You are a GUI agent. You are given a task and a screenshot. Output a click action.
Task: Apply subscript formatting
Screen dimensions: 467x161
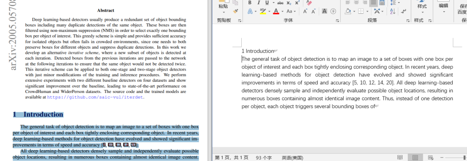tap(288, 3)
